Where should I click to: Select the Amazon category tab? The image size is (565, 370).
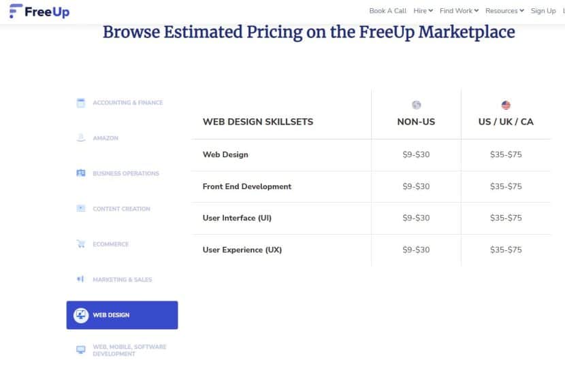[x=106, y=138]
